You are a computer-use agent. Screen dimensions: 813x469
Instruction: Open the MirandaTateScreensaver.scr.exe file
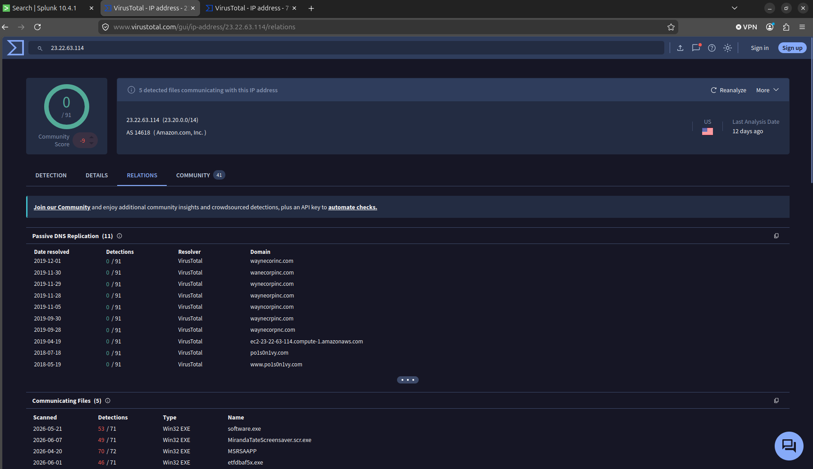[269, 440]
